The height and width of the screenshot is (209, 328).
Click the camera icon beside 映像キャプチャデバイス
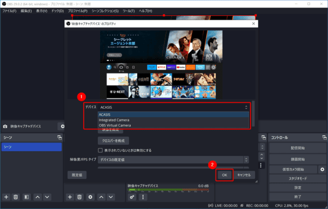pos(5,126)
